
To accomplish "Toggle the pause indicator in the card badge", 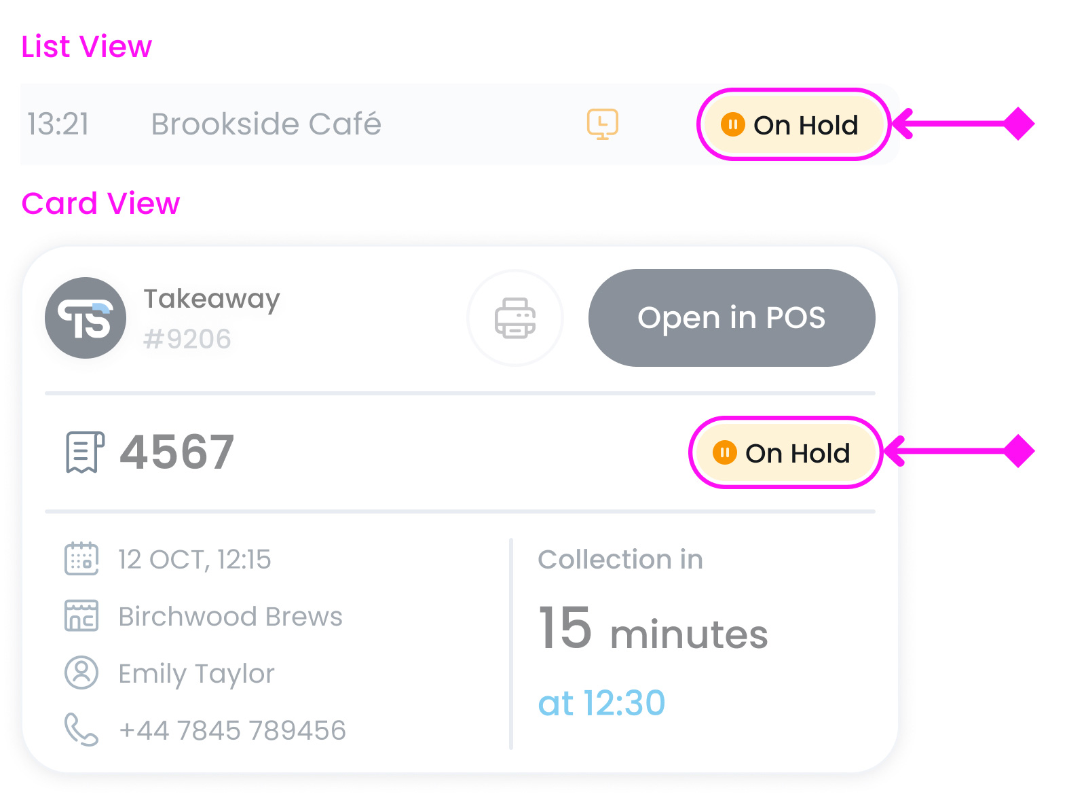I will [724, 451].
